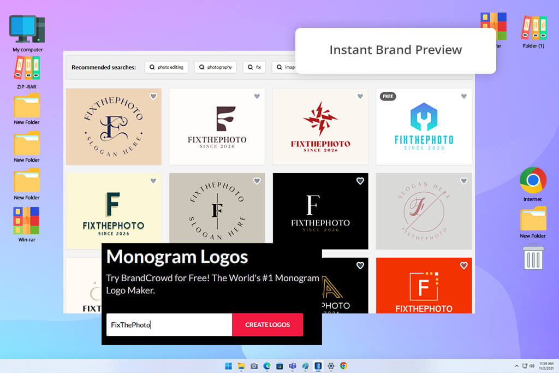The width and height of the screenshot is (559, 373).
Task: Select the brown F FIXTHEPHOTO logo card
Action: point(217,127)
